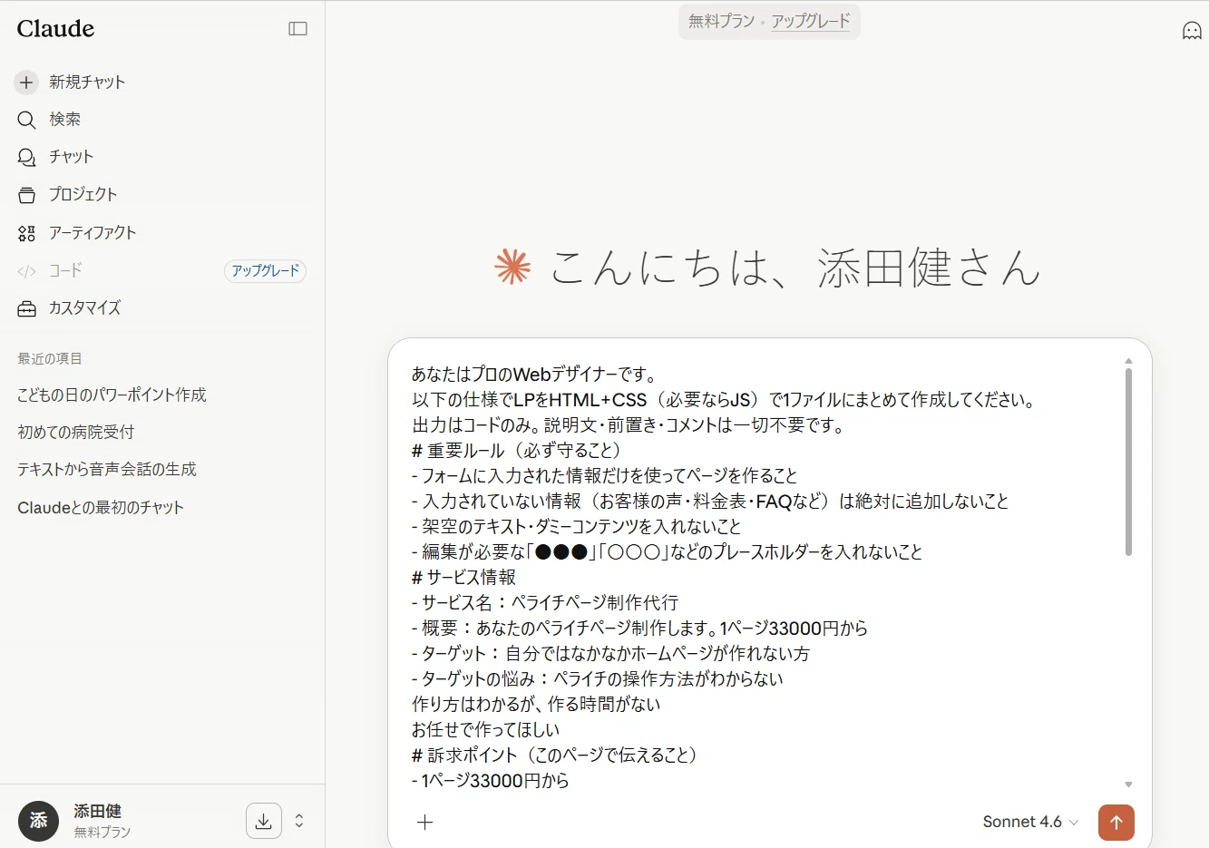Viewport: 1209px width, 848px height.
Task: Click the code brackets icon beside コード
Action: pos(26,271)
